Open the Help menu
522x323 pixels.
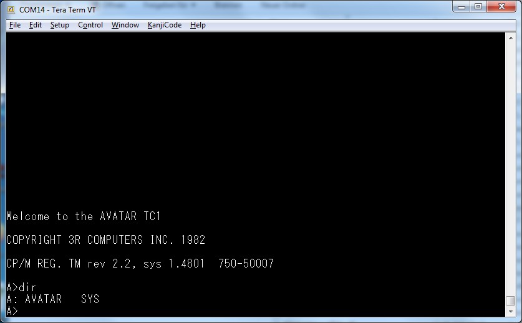click(x=198, y=25)
